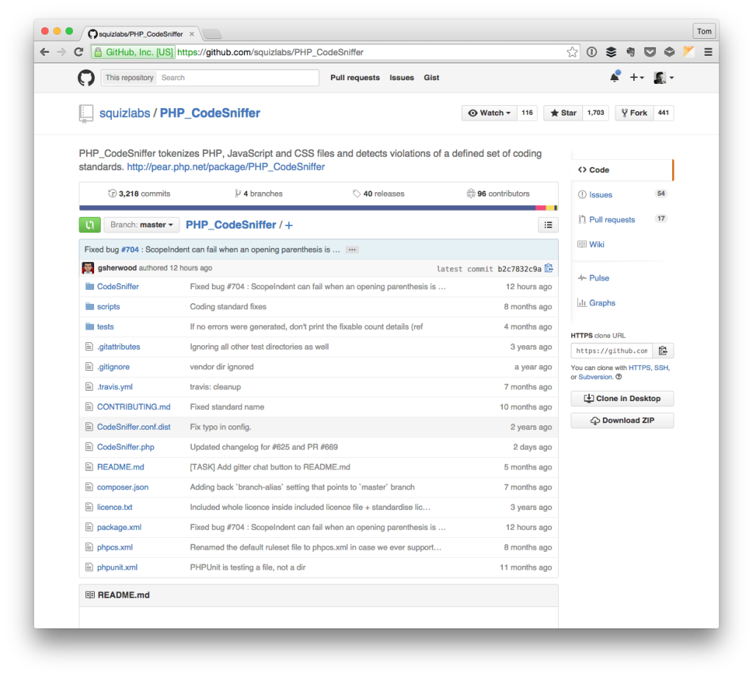
Task: Click the HTTPS clone URL text field
Action: pos(611,351)
